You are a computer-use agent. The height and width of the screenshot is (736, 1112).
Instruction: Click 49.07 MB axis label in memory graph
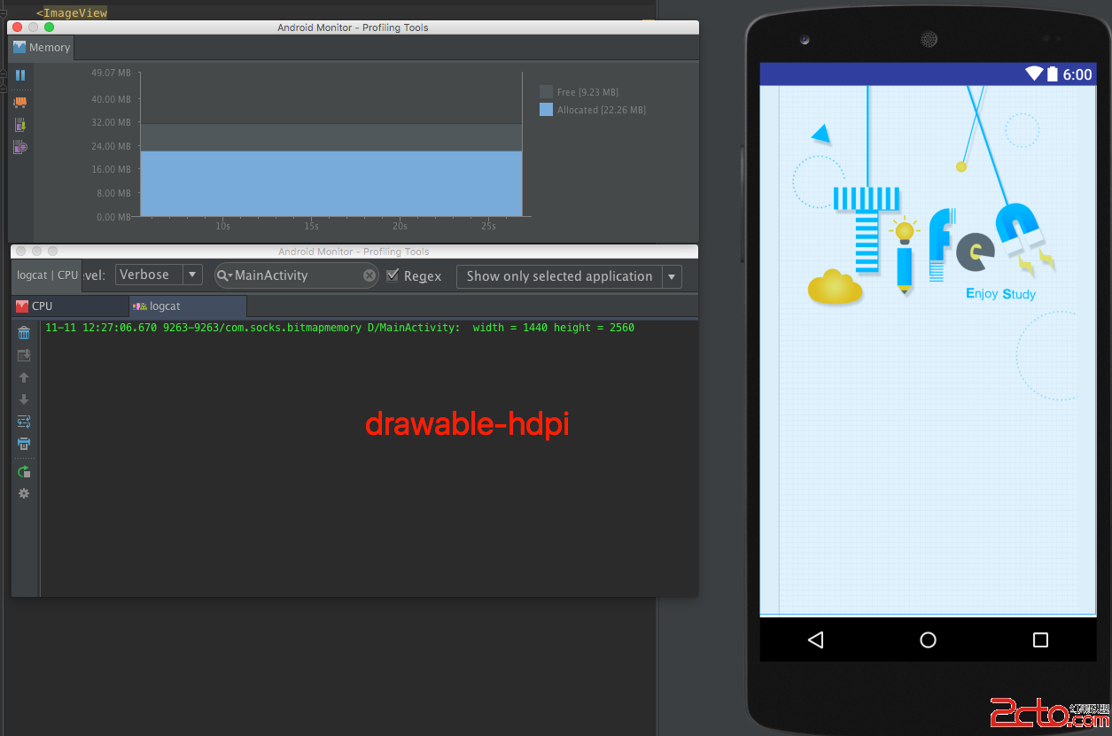(111, 74)
